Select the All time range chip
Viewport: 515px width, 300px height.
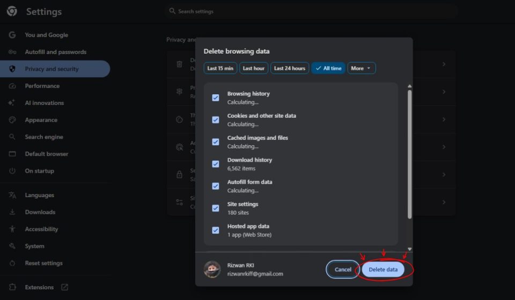pos(328,68)
